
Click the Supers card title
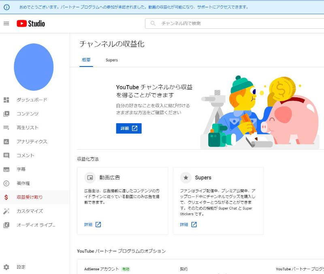(x=203, y=178)
